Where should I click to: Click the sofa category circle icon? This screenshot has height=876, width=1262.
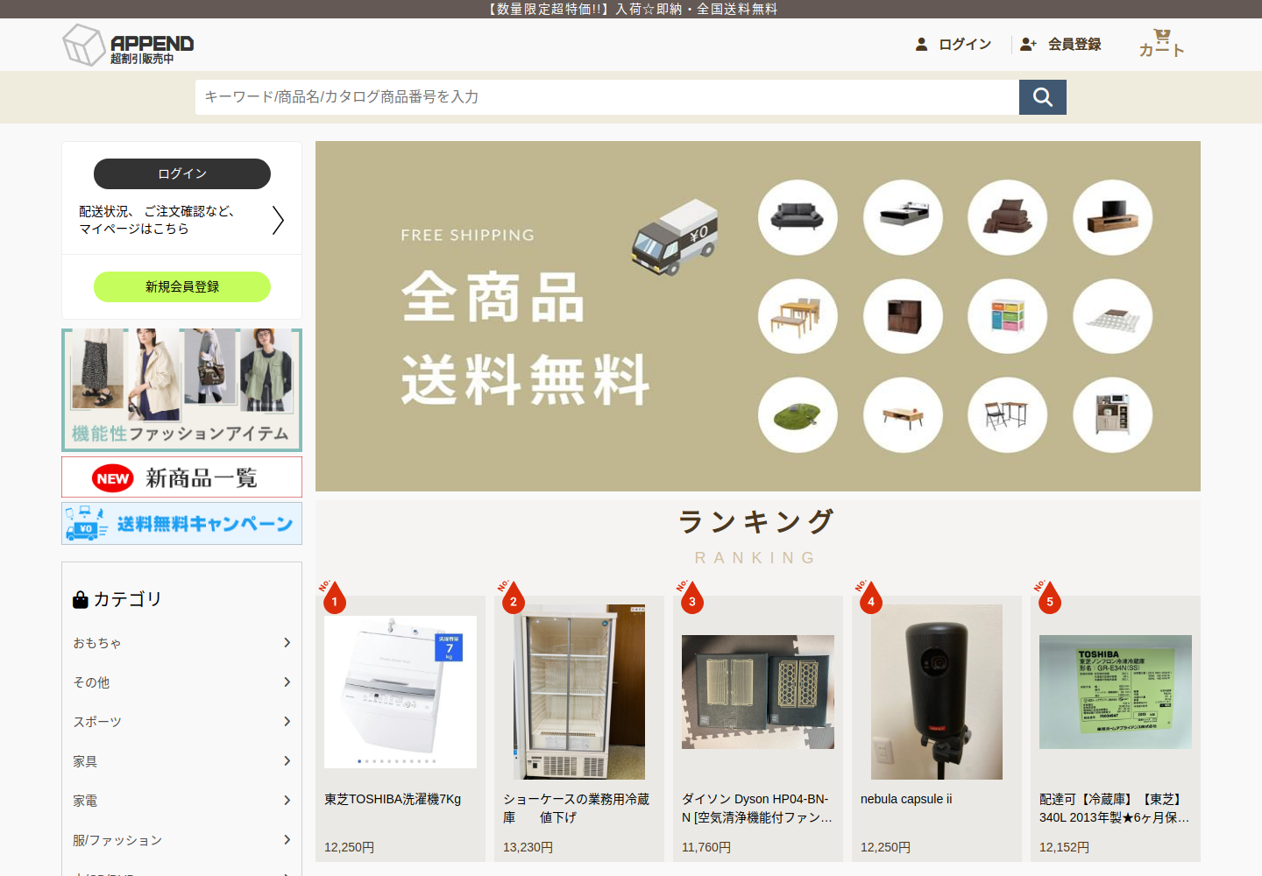798,217
